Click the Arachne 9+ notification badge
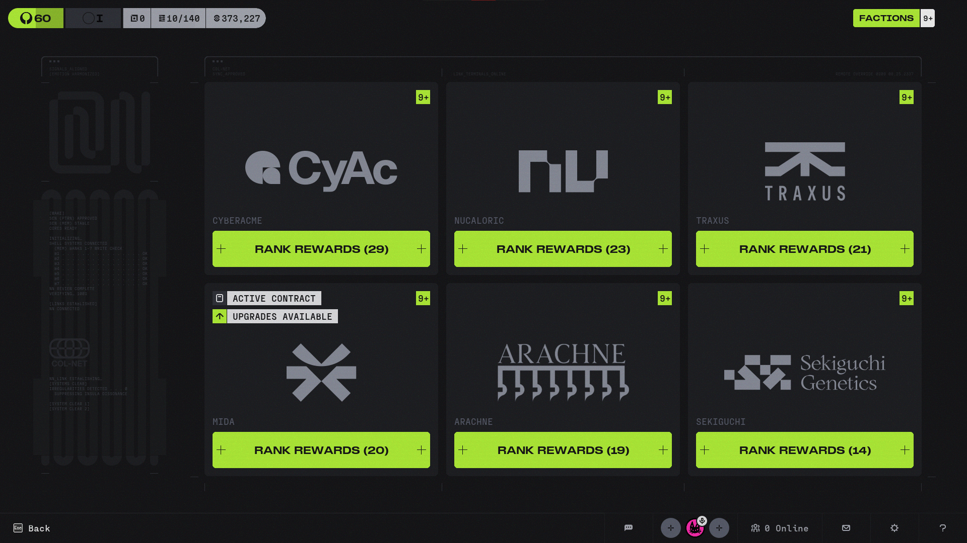Image resolution: width=967 pixels, height=543 pixels. (664, 298)
